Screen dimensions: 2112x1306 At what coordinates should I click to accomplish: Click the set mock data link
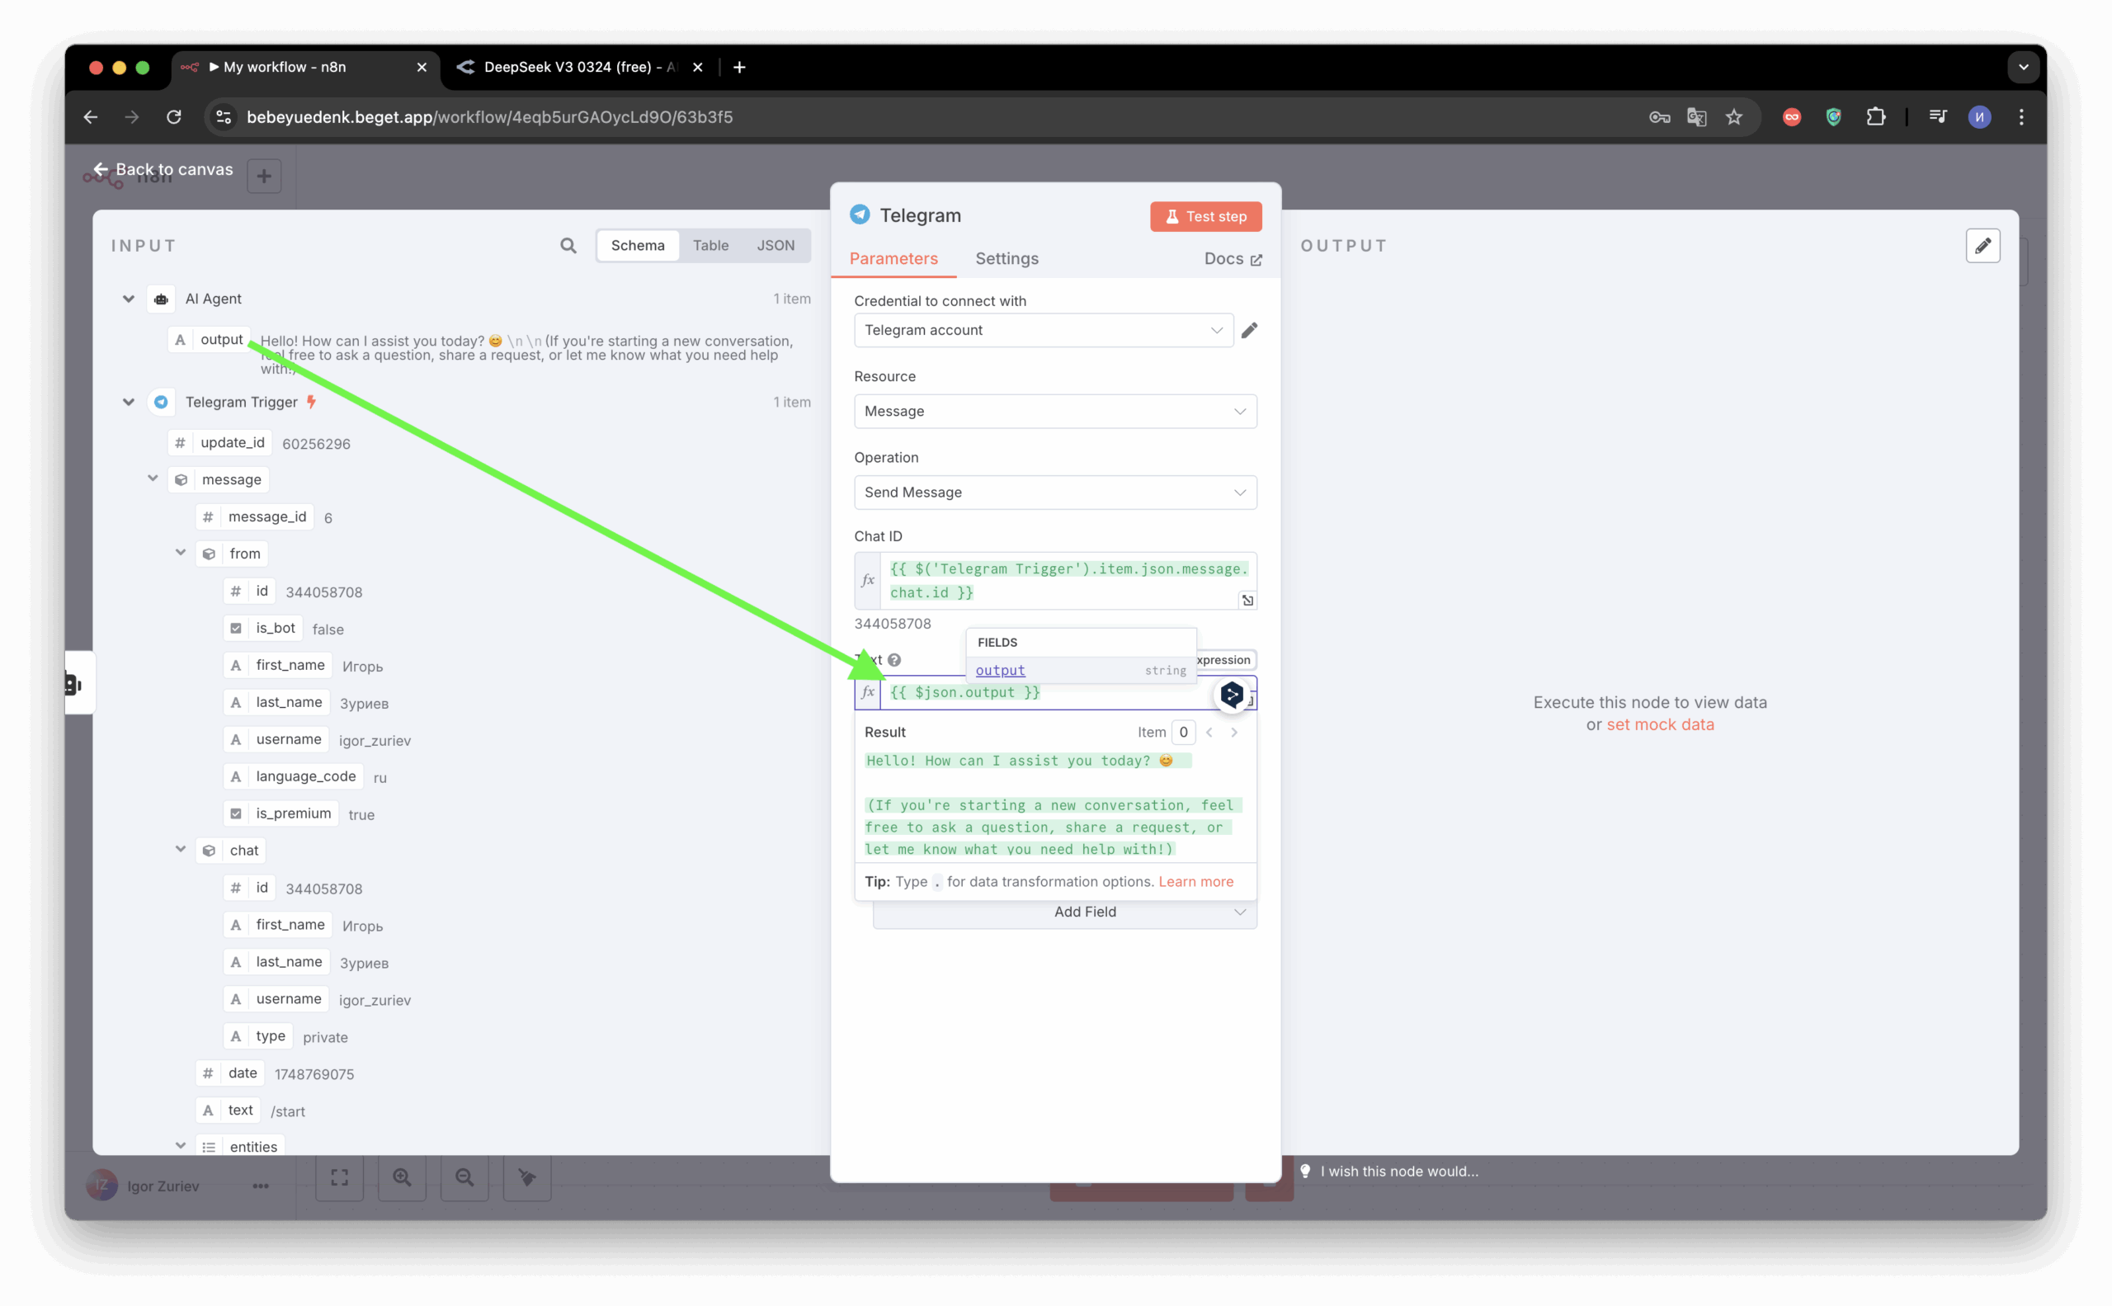click(x=1659, y=724)
